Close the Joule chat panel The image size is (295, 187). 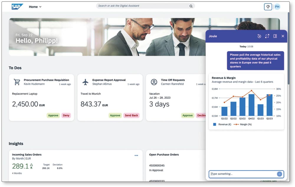coord(283,36)
